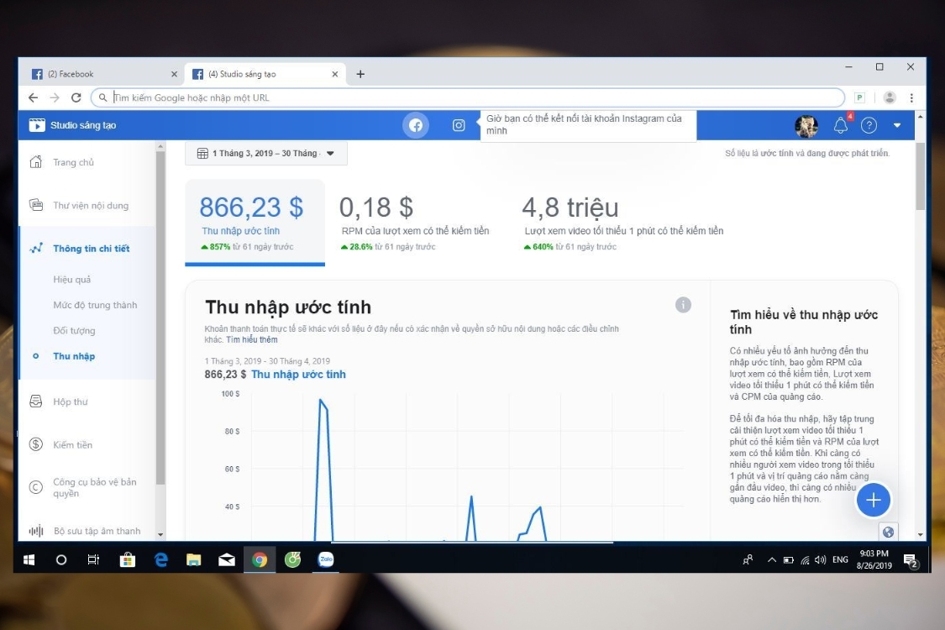Open Chrome three-dot menu
Screen dimensions: 945x630
(911, 97)
